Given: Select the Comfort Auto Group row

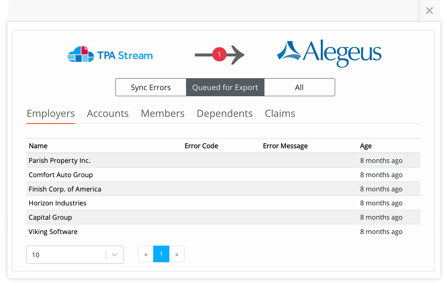Looking at the screenshot, I should (x=223, y=175).
